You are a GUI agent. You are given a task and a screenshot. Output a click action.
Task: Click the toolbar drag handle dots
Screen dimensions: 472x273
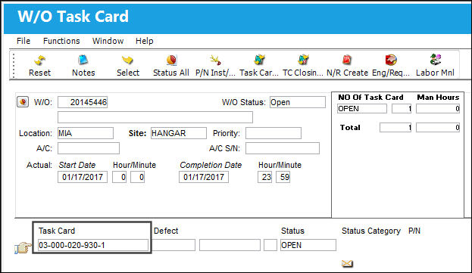coord(13,66)
